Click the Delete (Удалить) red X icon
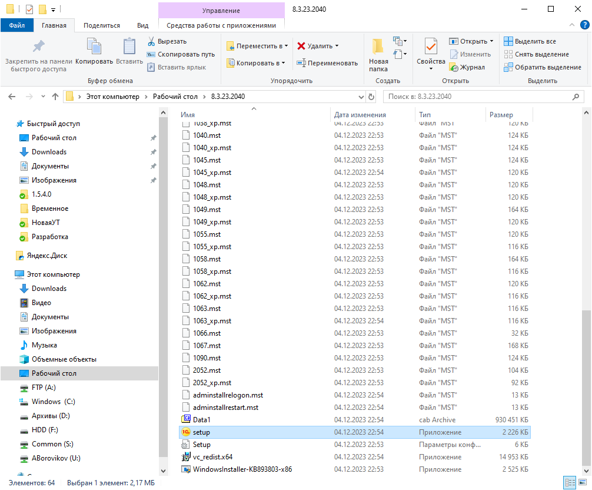Screen dimensions: 592x490 [301, 46]
